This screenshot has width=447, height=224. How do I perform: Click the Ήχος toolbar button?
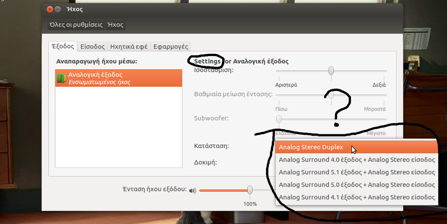click(x=115, y=25)
